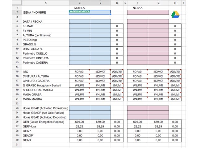Select the DATA / FECHA label
The image size is (197, 148).
click(32, 22)
